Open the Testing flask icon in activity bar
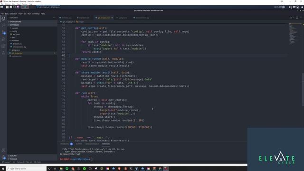This screenshot has height=171, width=304. [3, 53]
